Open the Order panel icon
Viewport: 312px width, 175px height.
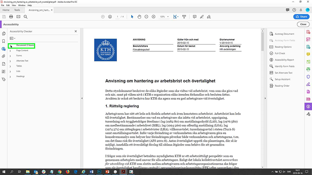click(x=4, y=72)
